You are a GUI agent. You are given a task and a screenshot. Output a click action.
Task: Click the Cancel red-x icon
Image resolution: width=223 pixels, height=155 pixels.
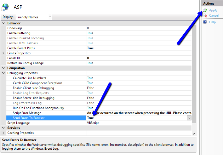point(205,15)
